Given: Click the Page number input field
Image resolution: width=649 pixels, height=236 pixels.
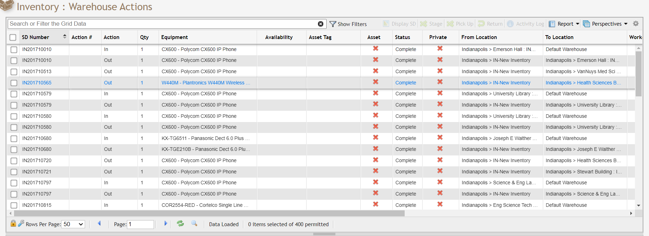Looking at the screenshot, I should point(140,224).
